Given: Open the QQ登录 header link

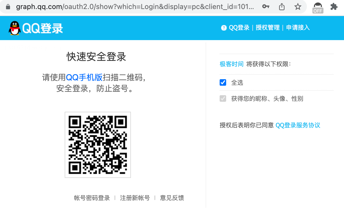Looking at the screenshot, I should click(x=239, y=28).
